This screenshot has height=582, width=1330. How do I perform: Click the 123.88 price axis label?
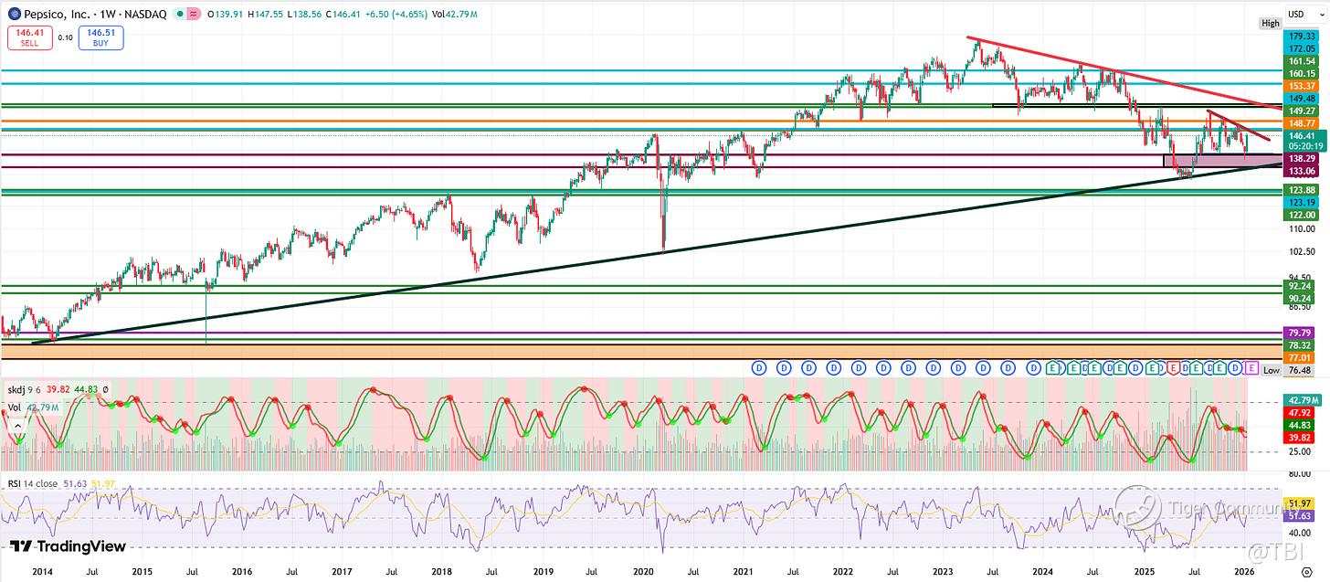tap(1301, 189)
